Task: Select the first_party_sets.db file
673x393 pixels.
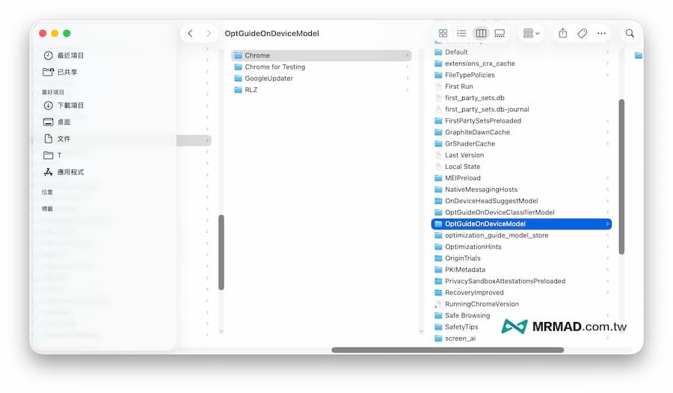Action: click(x=521, y=98)
